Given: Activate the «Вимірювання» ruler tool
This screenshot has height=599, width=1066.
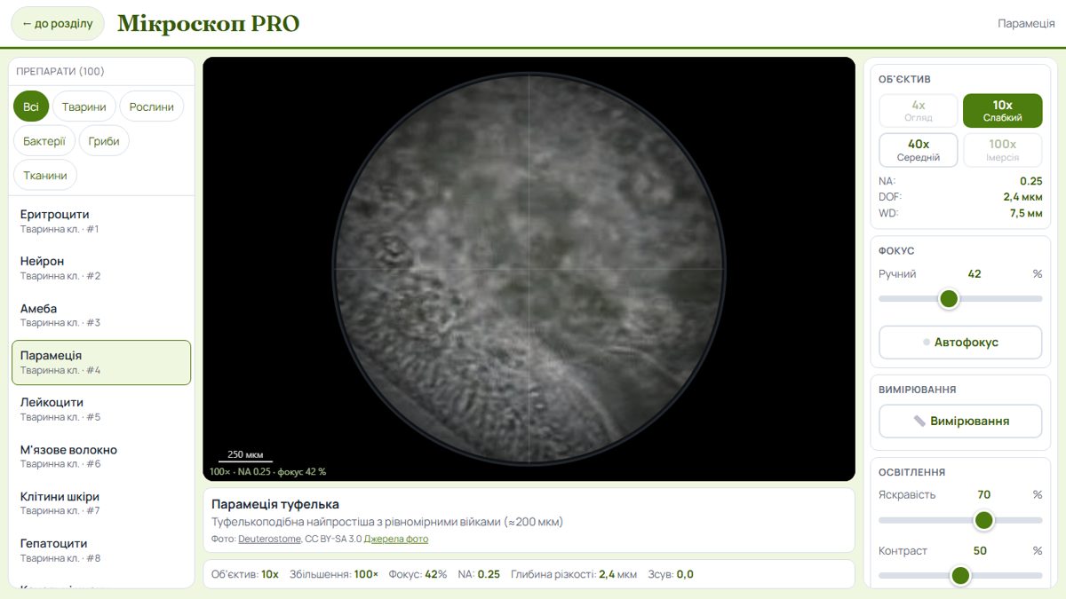Looking at the screenshot, I should (x=960, y=422).
